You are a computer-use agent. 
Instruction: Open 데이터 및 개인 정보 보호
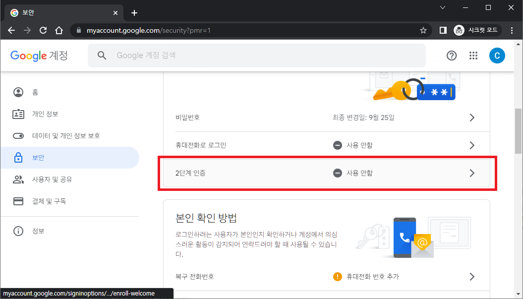click(x=70, y=136)
